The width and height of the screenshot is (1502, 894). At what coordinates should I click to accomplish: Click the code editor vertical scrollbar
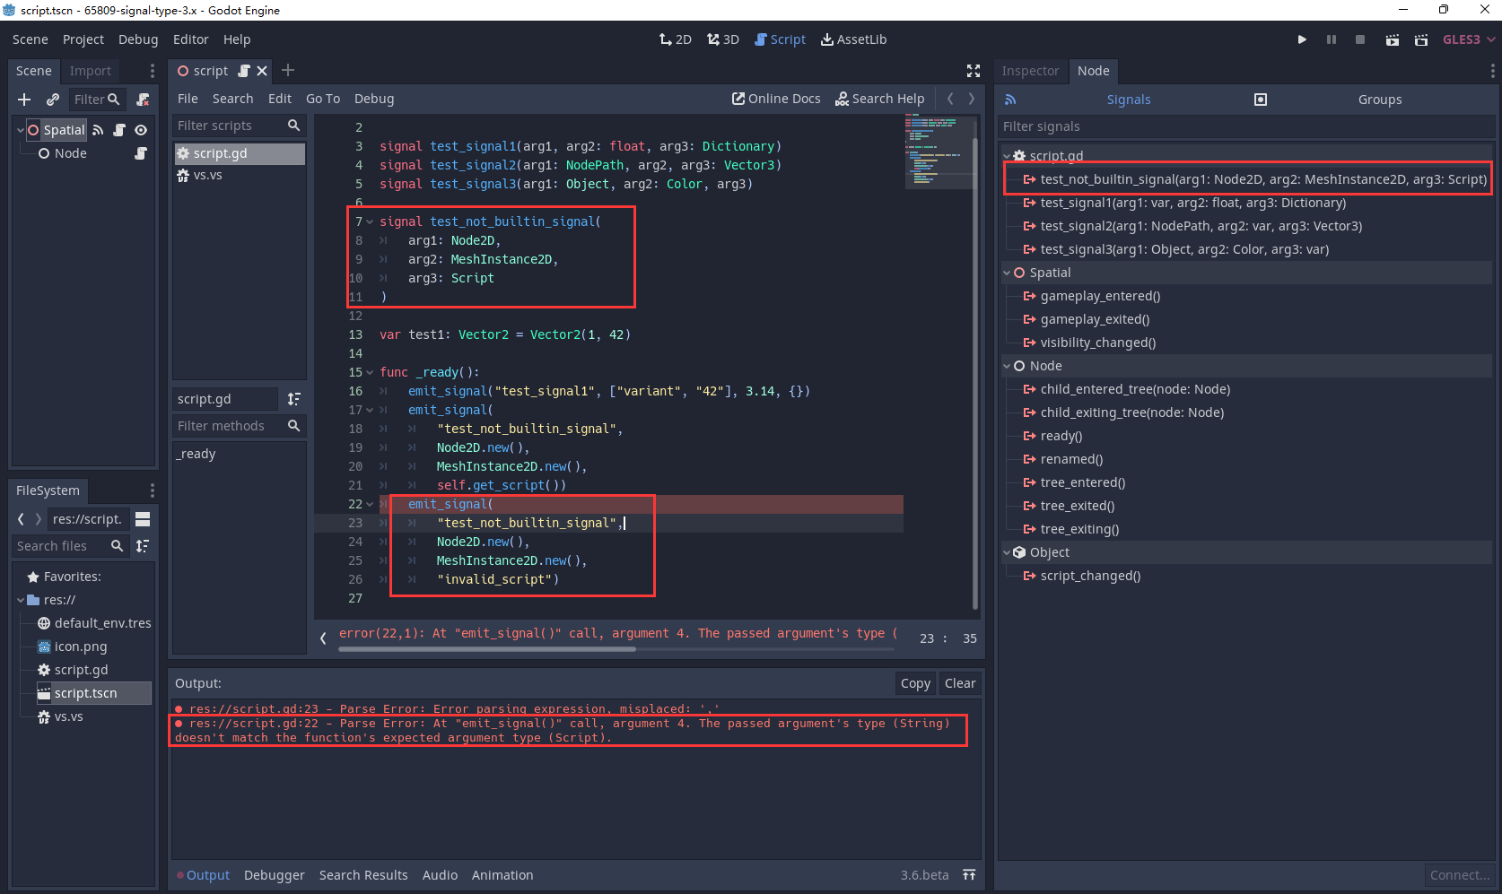point(974,374)
